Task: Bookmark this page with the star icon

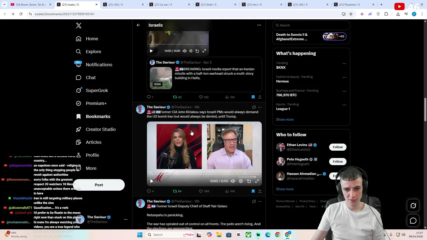Action: (x=351, y=14)
